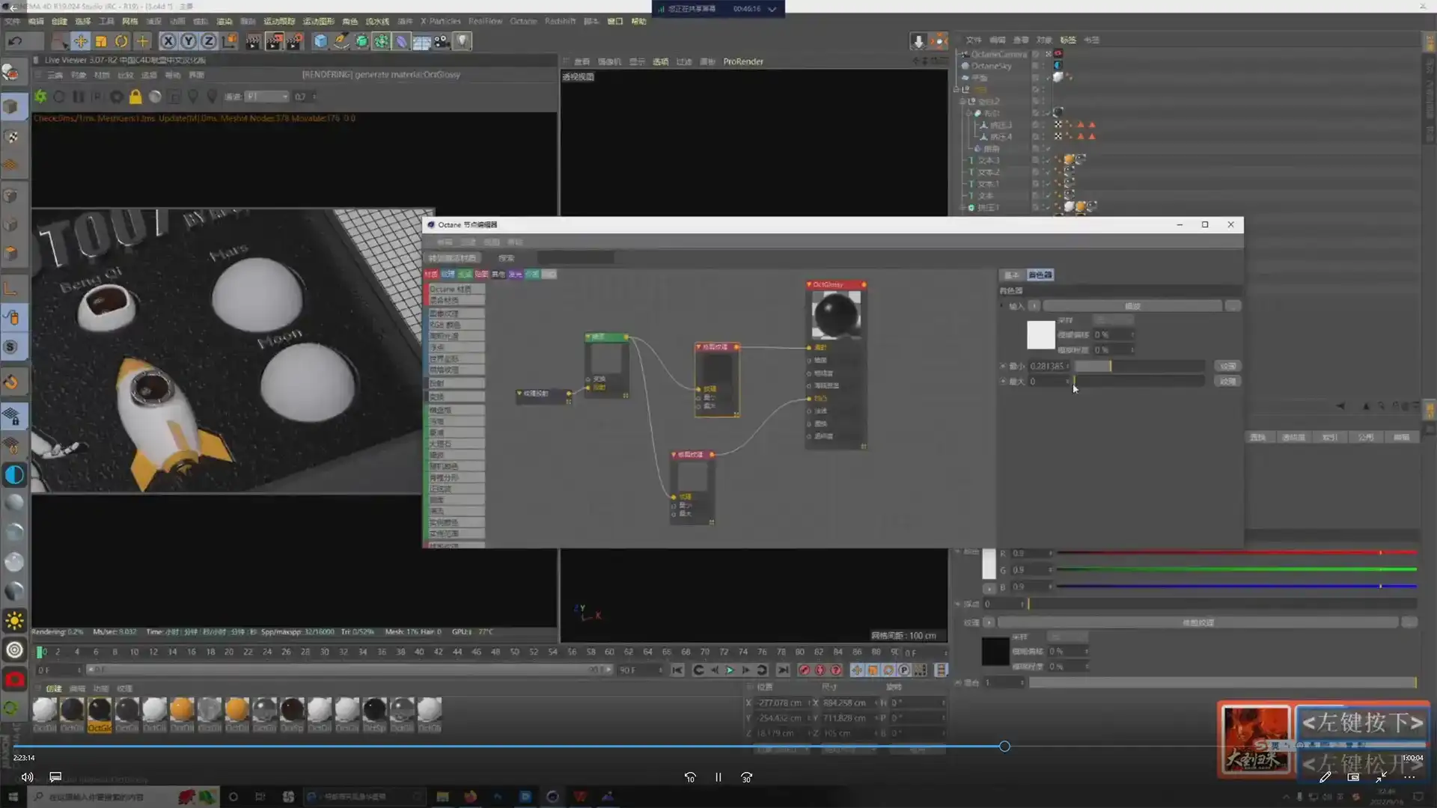Click the 最小 value slider bar
The width and height of the screenshot is (1437, 808).
(x=1138, y=366)
